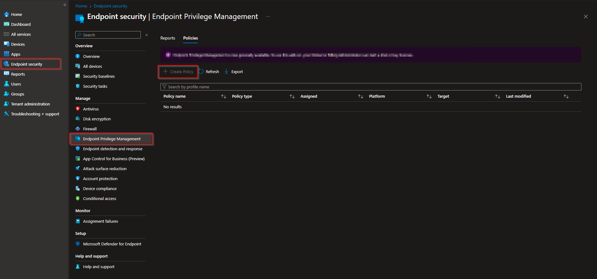Click the Security tasks icon

point(78,86)
